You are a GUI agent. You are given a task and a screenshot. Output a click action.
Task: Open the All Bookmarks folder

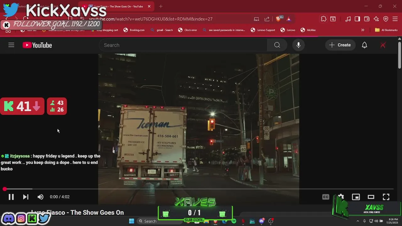pos(386,30)
